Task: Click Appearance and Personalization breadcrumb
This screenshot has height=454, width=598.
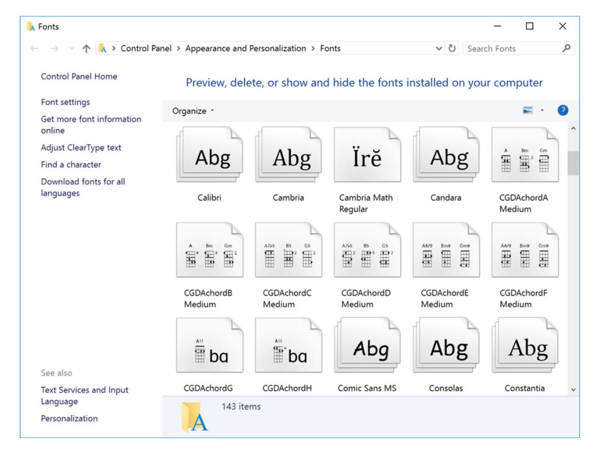Action: [x=245, y=48]
